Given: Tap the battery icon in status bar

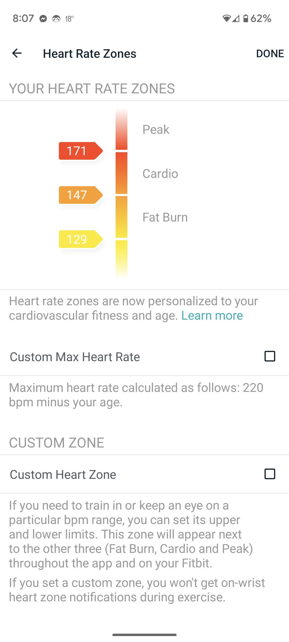Looking at the screenshot, I should (246, 18).
